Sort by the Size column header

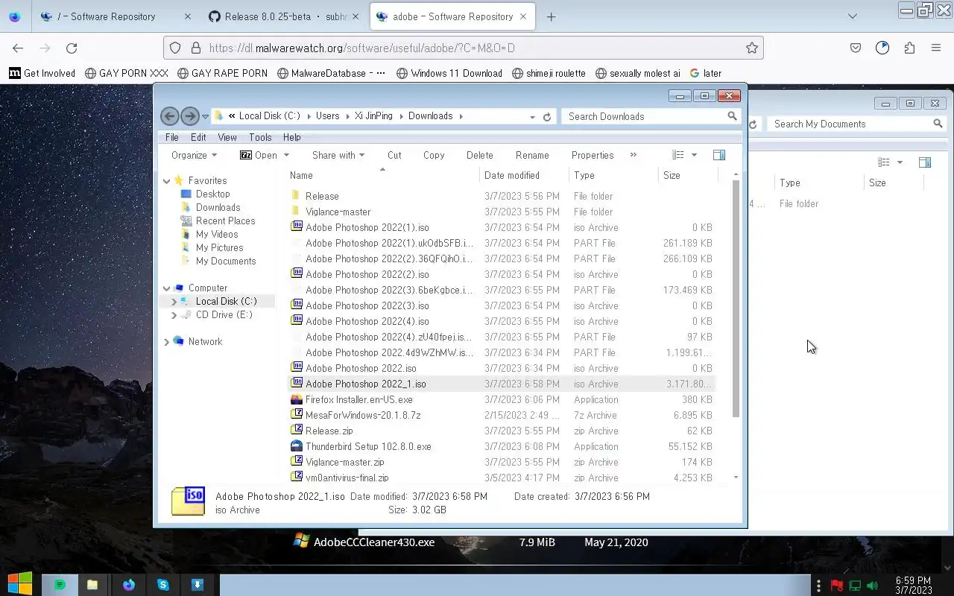pyautogui.click(x=688, y=175)
